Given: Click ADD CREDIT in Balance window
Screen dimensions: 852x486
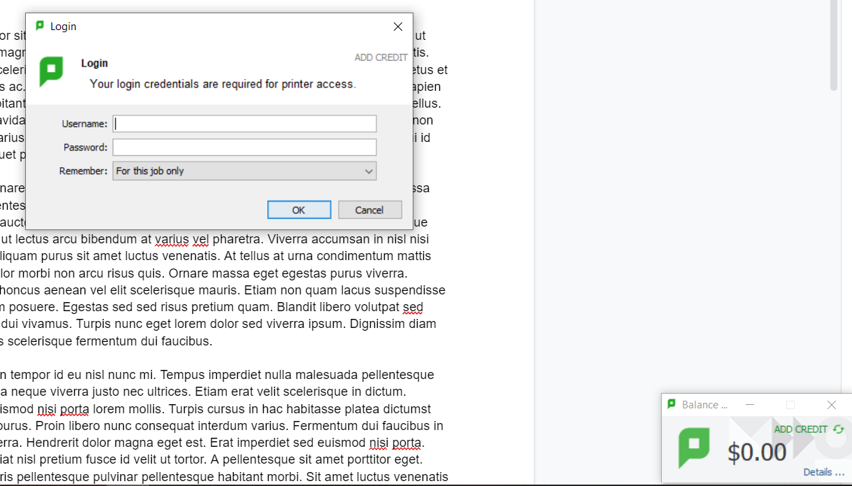Looking at the screenshot, I should (800, 429).
